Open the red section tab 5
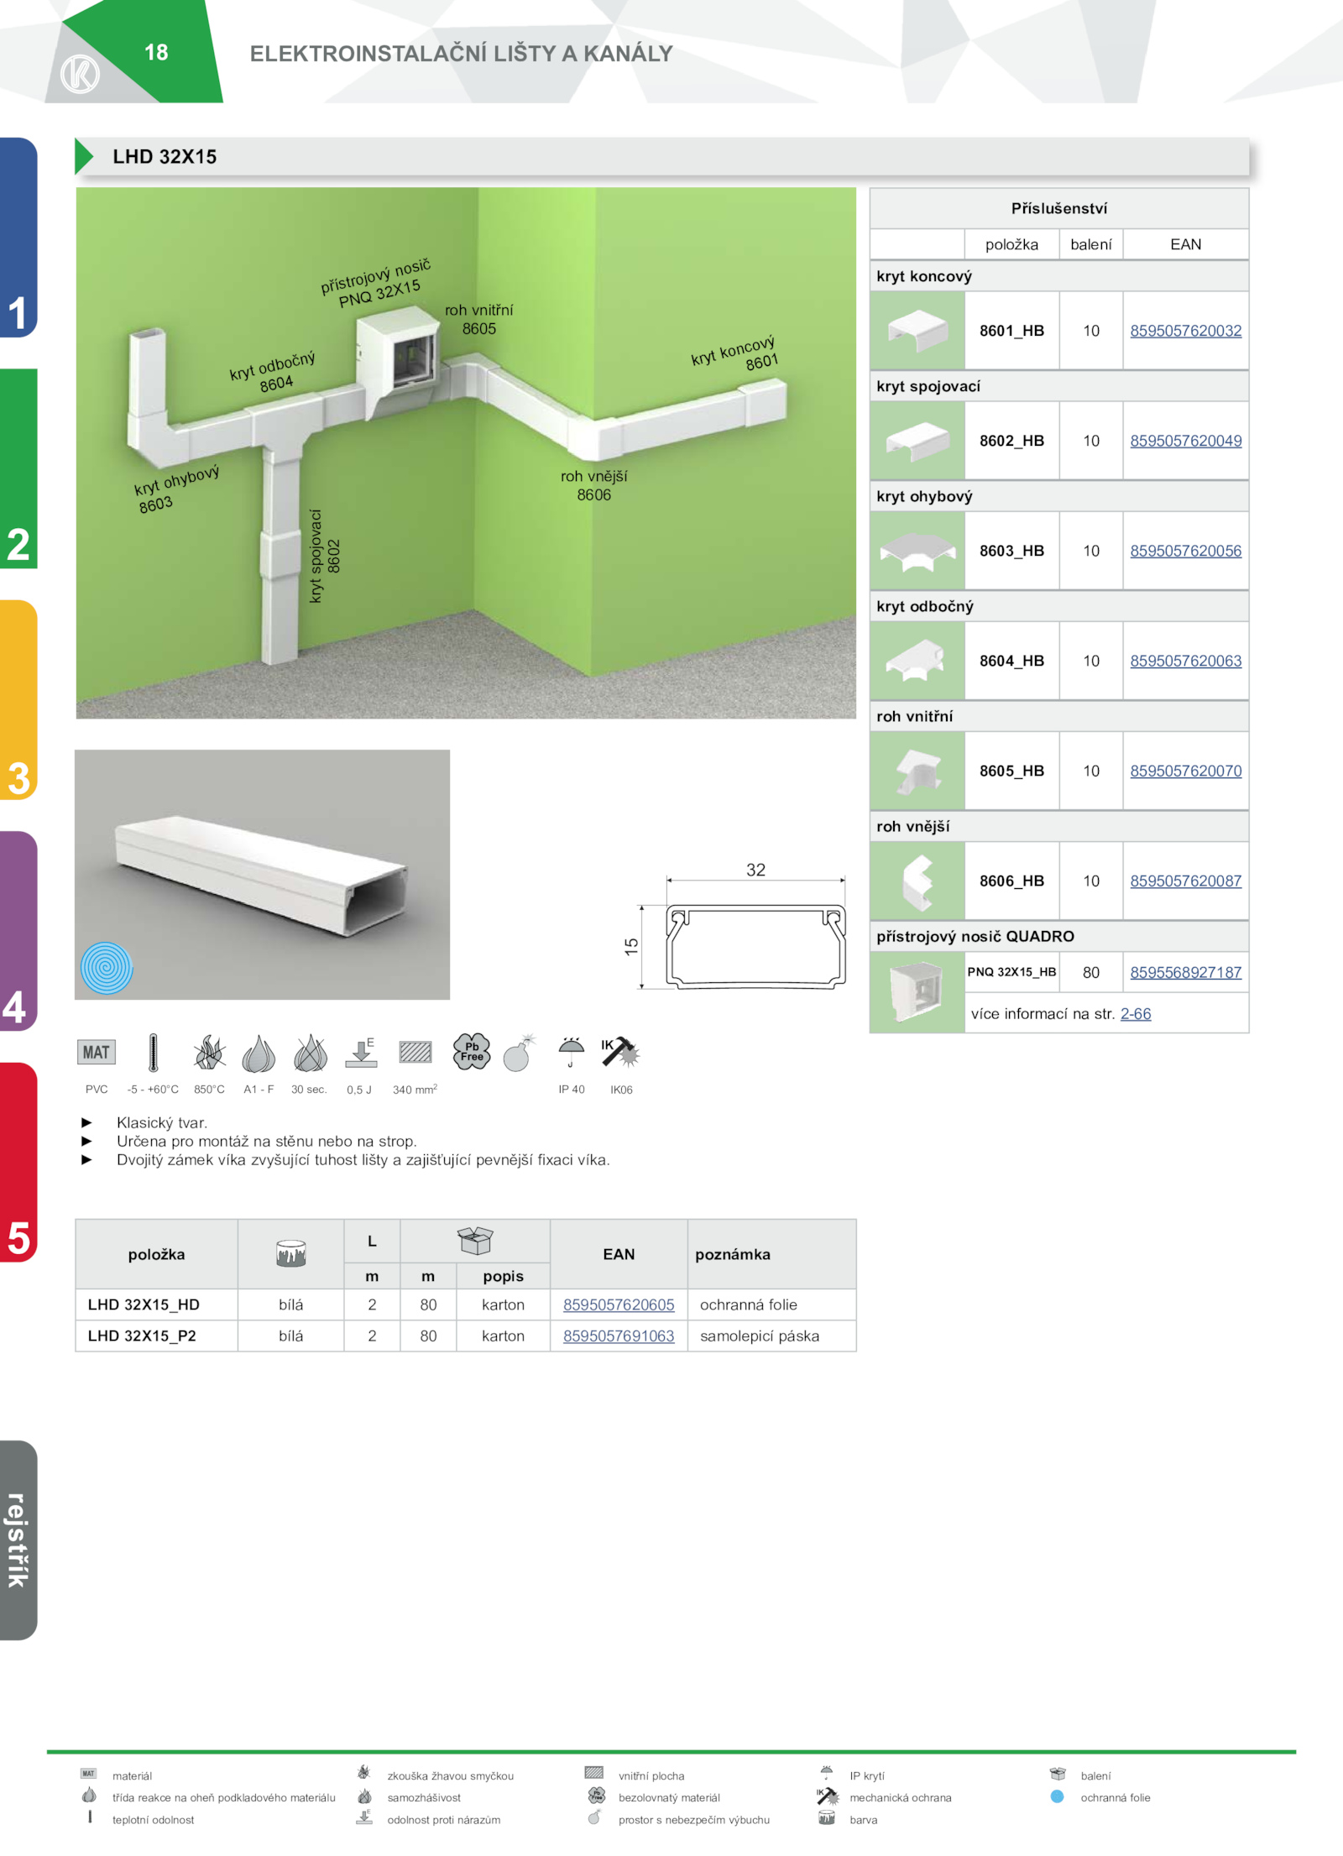This screenshot has width=1343, height=1856. click(18, 1163)
